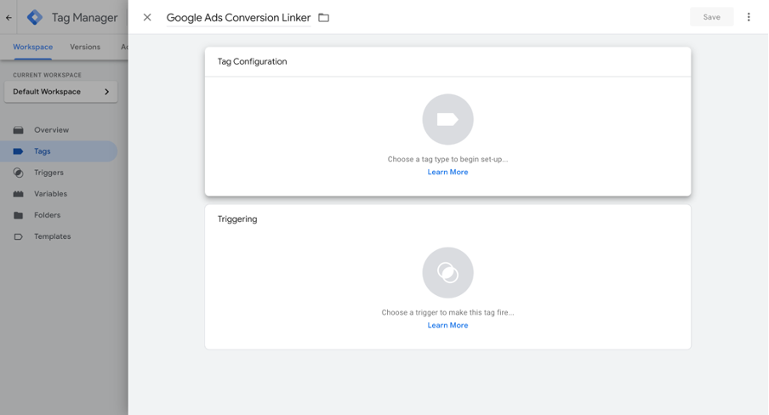Edit the Google Ads Conversion Linker name field
The image size is (769, 415).
pyautogui.click(x=238, y=18)
